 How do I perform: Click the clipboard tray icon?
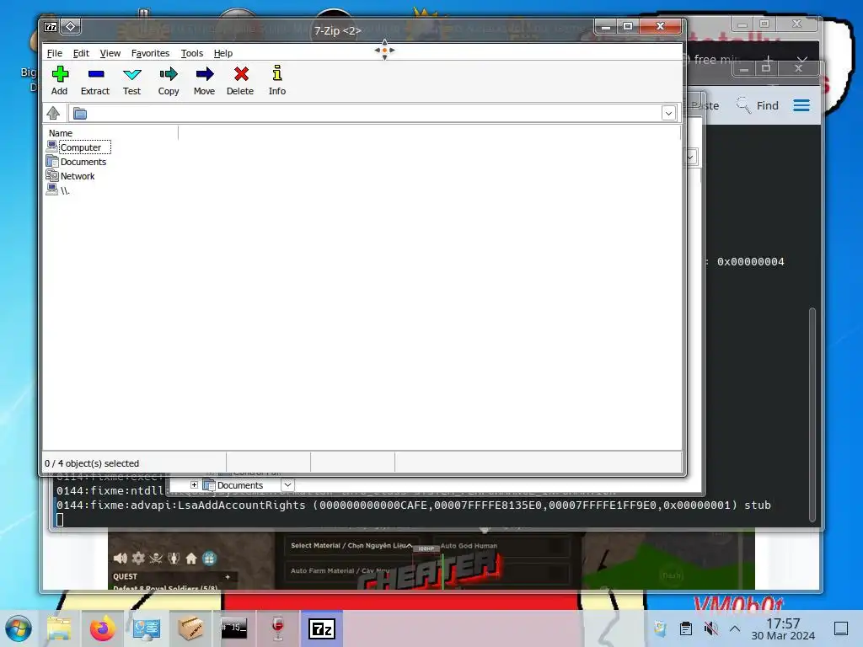coord(686,628)
